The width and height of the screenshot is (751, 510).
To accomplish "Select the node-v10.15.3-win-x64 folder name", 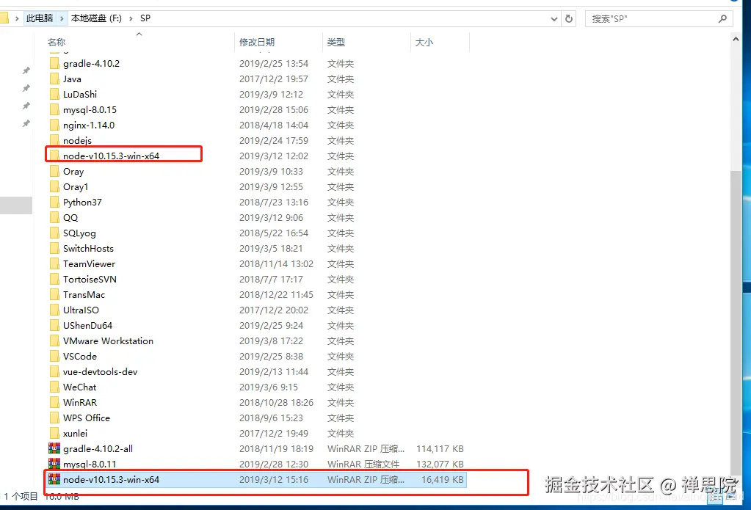I will point(111,156).
